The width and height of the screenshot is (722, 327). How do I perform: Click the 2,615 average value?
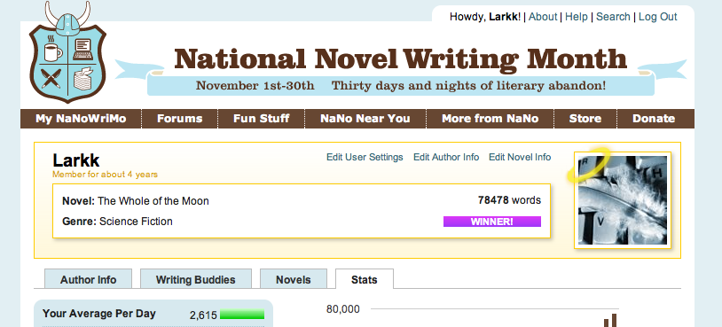coord(203,315)
